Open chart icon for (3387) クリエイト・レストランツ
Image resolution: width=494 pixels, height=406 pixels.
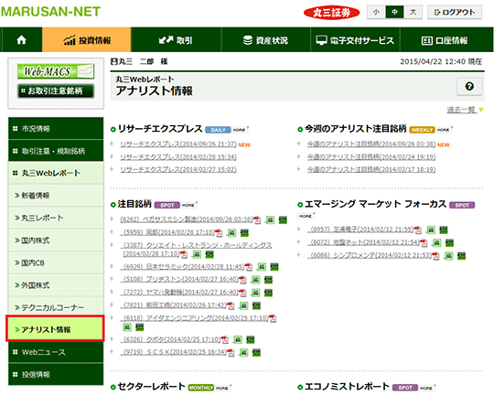click(x=209, y=254)
